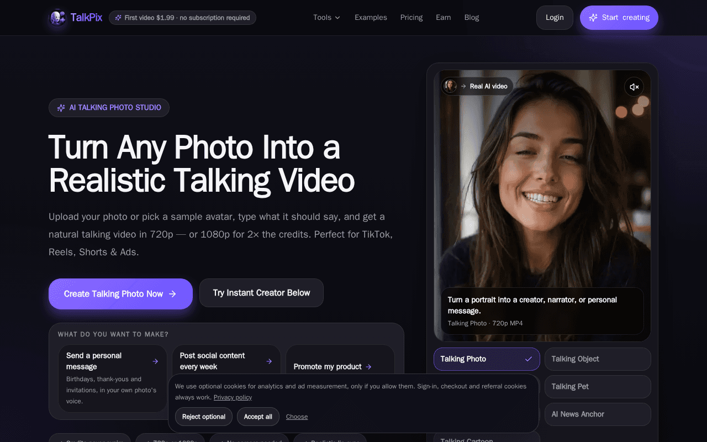The image size is (707, 442).
Task: Click the 'Turn a portrait into a creator' caption
Action: pos(532,305)
